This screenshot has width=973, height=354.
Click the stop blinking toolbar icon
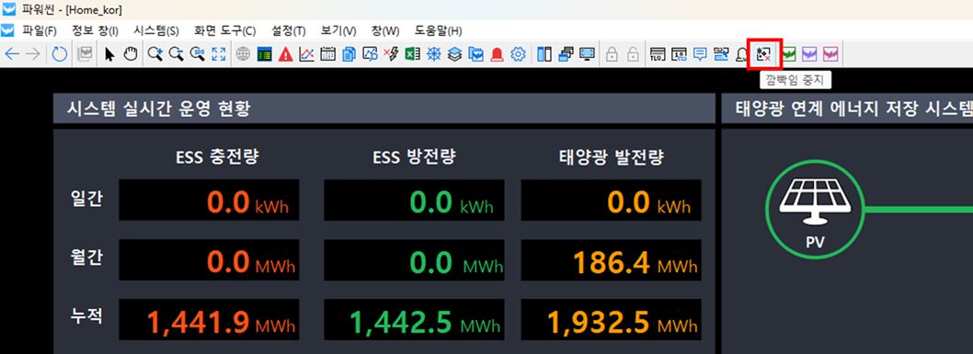[x=764, y=54]
